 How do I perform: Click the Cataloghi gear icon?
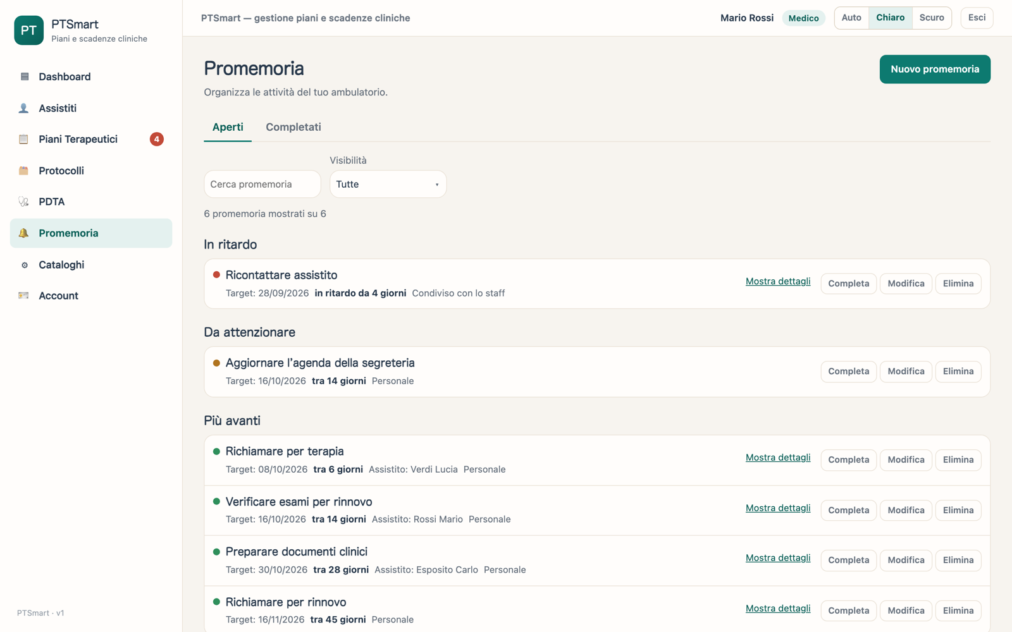24,265
